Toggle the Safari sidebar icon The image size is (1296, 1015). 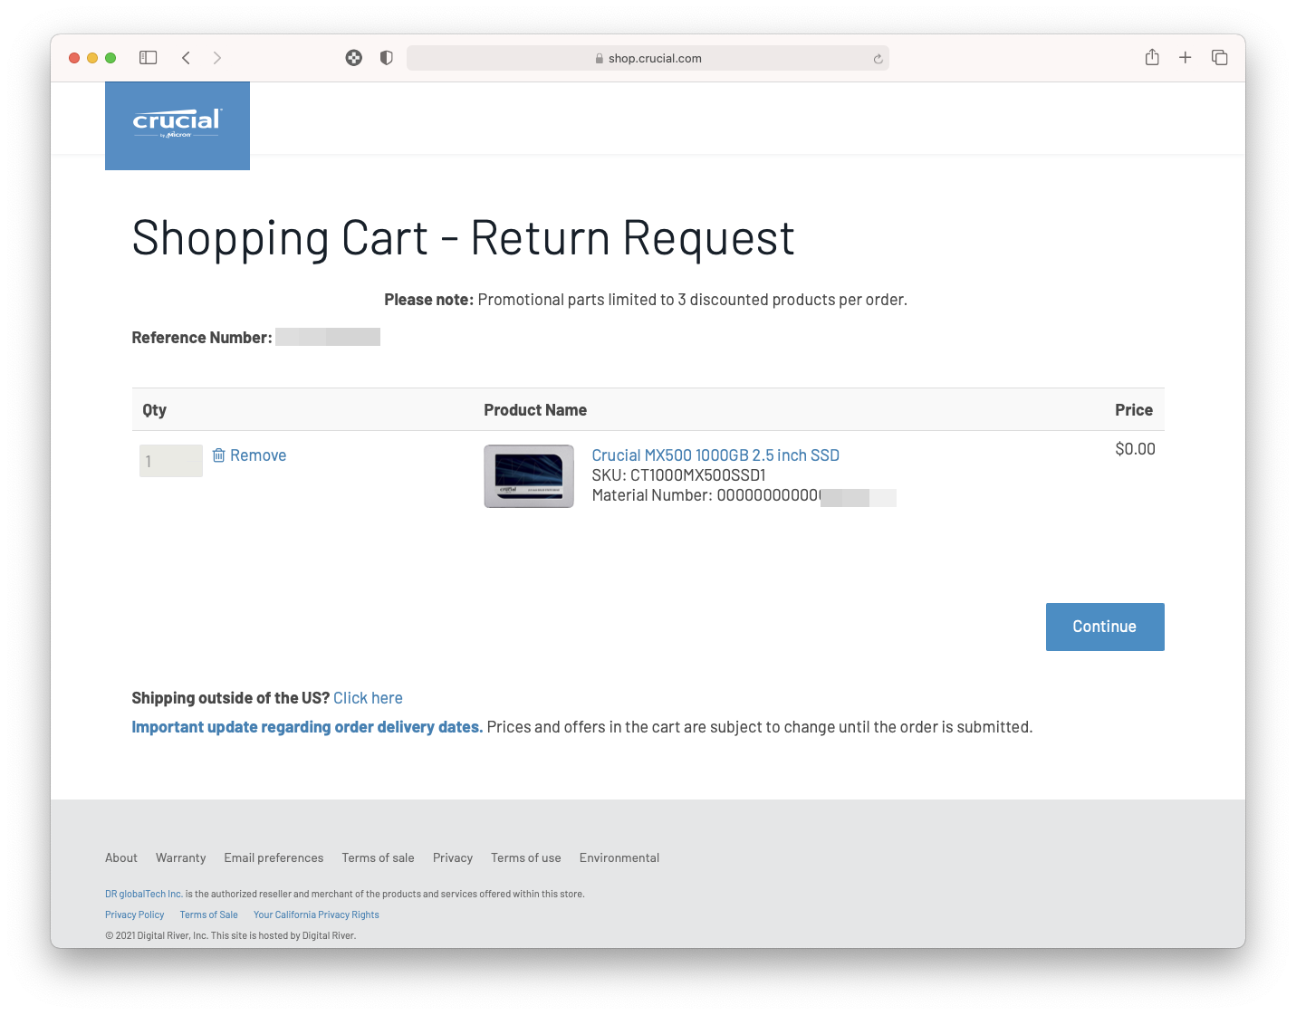click(149, 58)
